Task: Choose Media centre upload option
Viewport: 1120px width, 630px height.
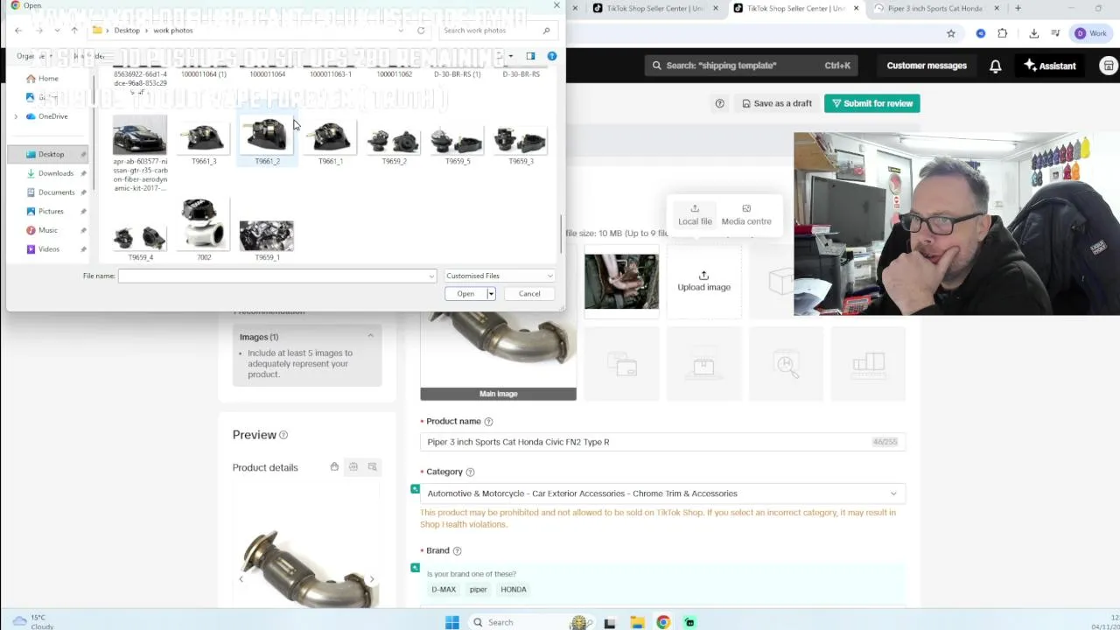Action: pos(746,215)
